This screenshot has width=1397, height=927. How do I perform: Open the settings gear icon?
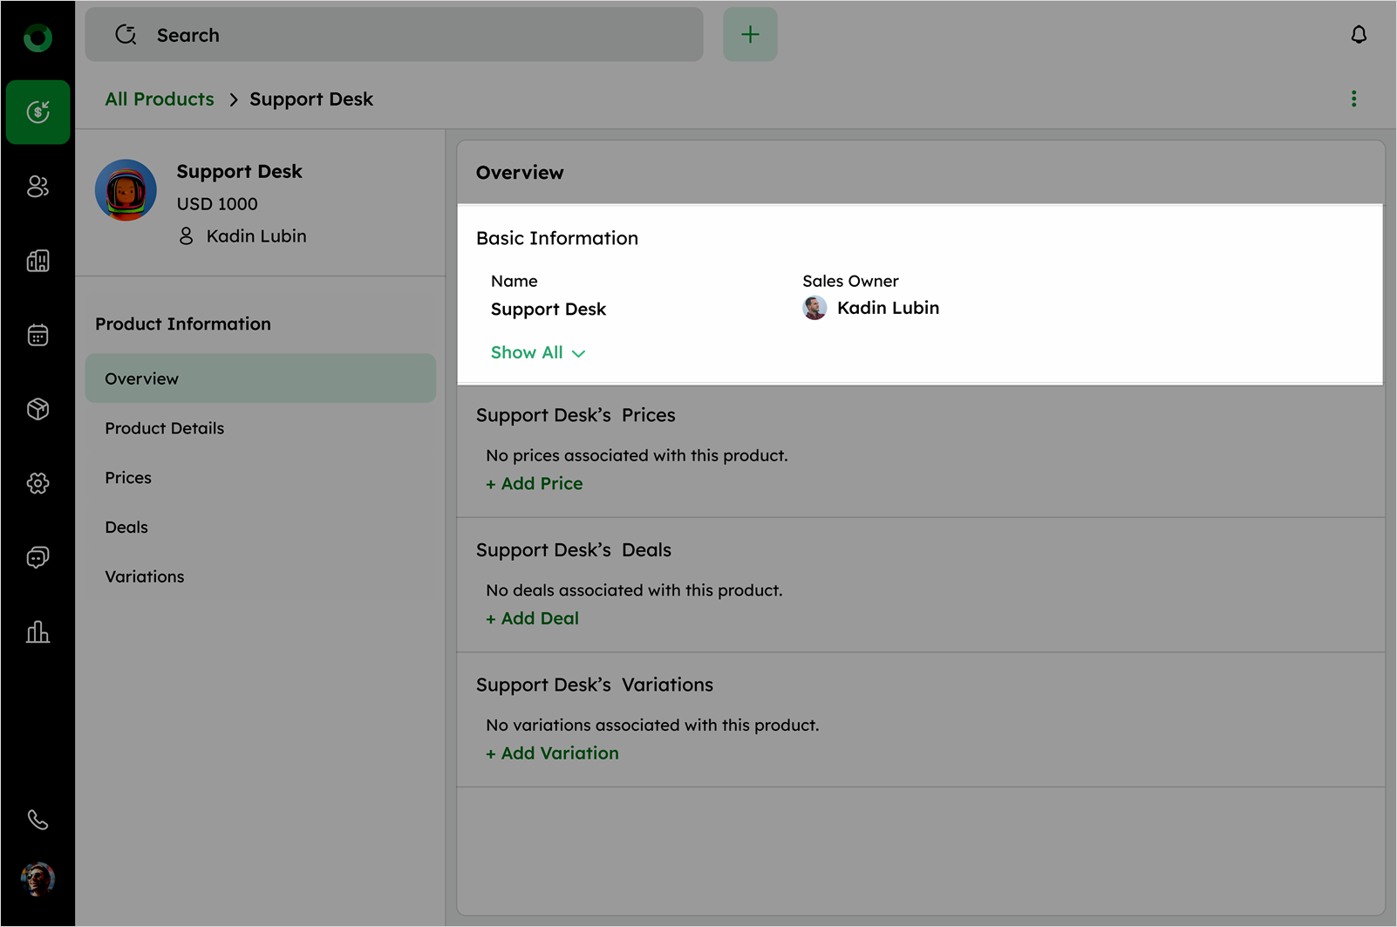(37, 483)
